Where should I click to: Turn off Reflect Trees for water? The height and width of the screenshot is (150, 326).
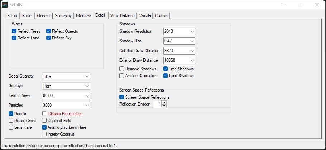click(x=14, y=31)
